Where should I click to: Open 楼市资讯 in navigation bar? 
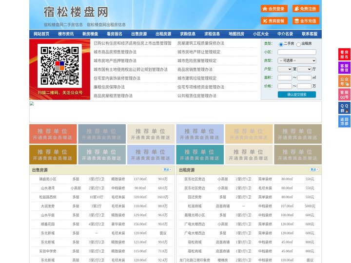click(66, 34)
